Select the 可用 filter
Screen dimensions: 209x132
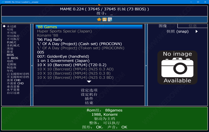coord(10,30)
